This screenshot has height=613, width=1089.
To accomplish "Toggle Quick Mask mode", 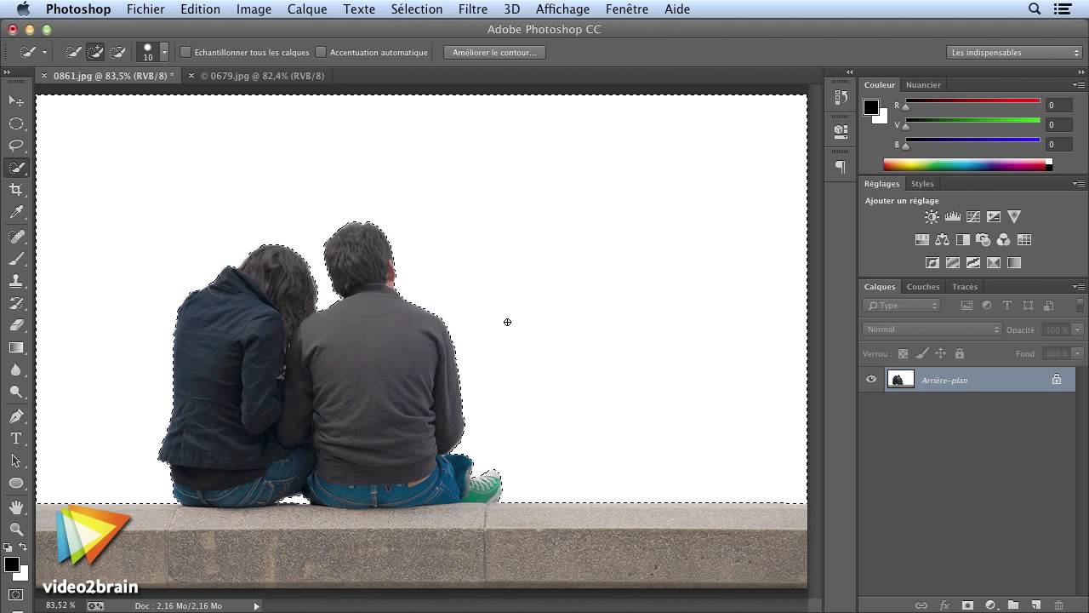I will tap(16, 594).
